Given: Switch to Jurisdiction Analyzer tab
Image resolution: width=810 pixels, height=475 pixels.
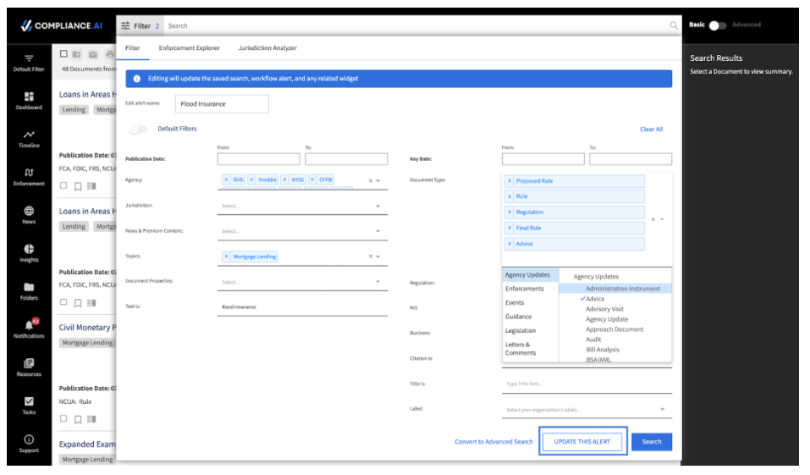Looking at the screenshot, I should pos(267,47).
